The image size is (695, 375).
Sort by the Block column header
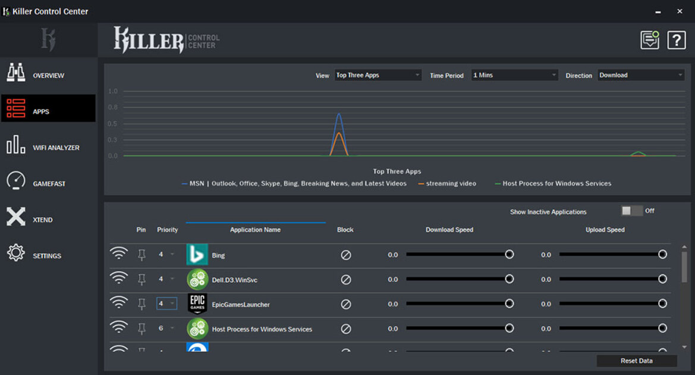(345, 229)
